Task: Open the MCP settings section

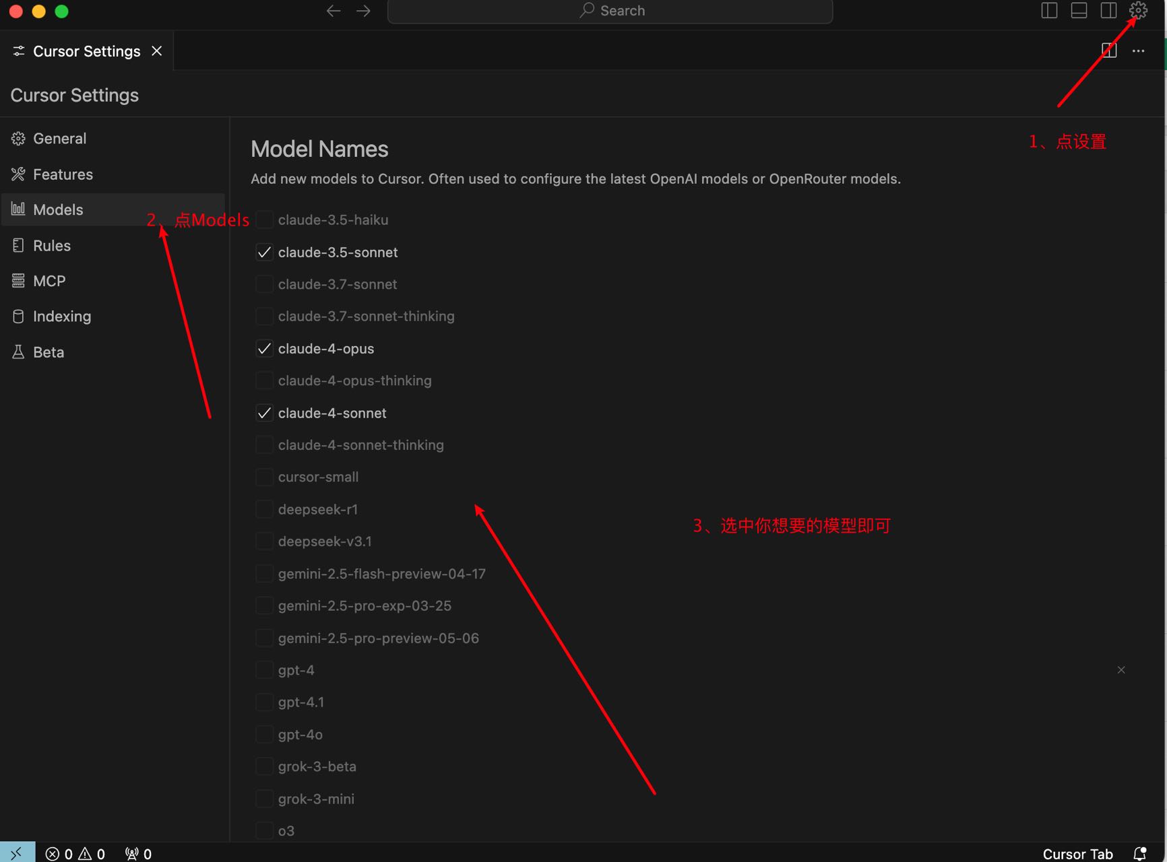Action: [113, 281]
